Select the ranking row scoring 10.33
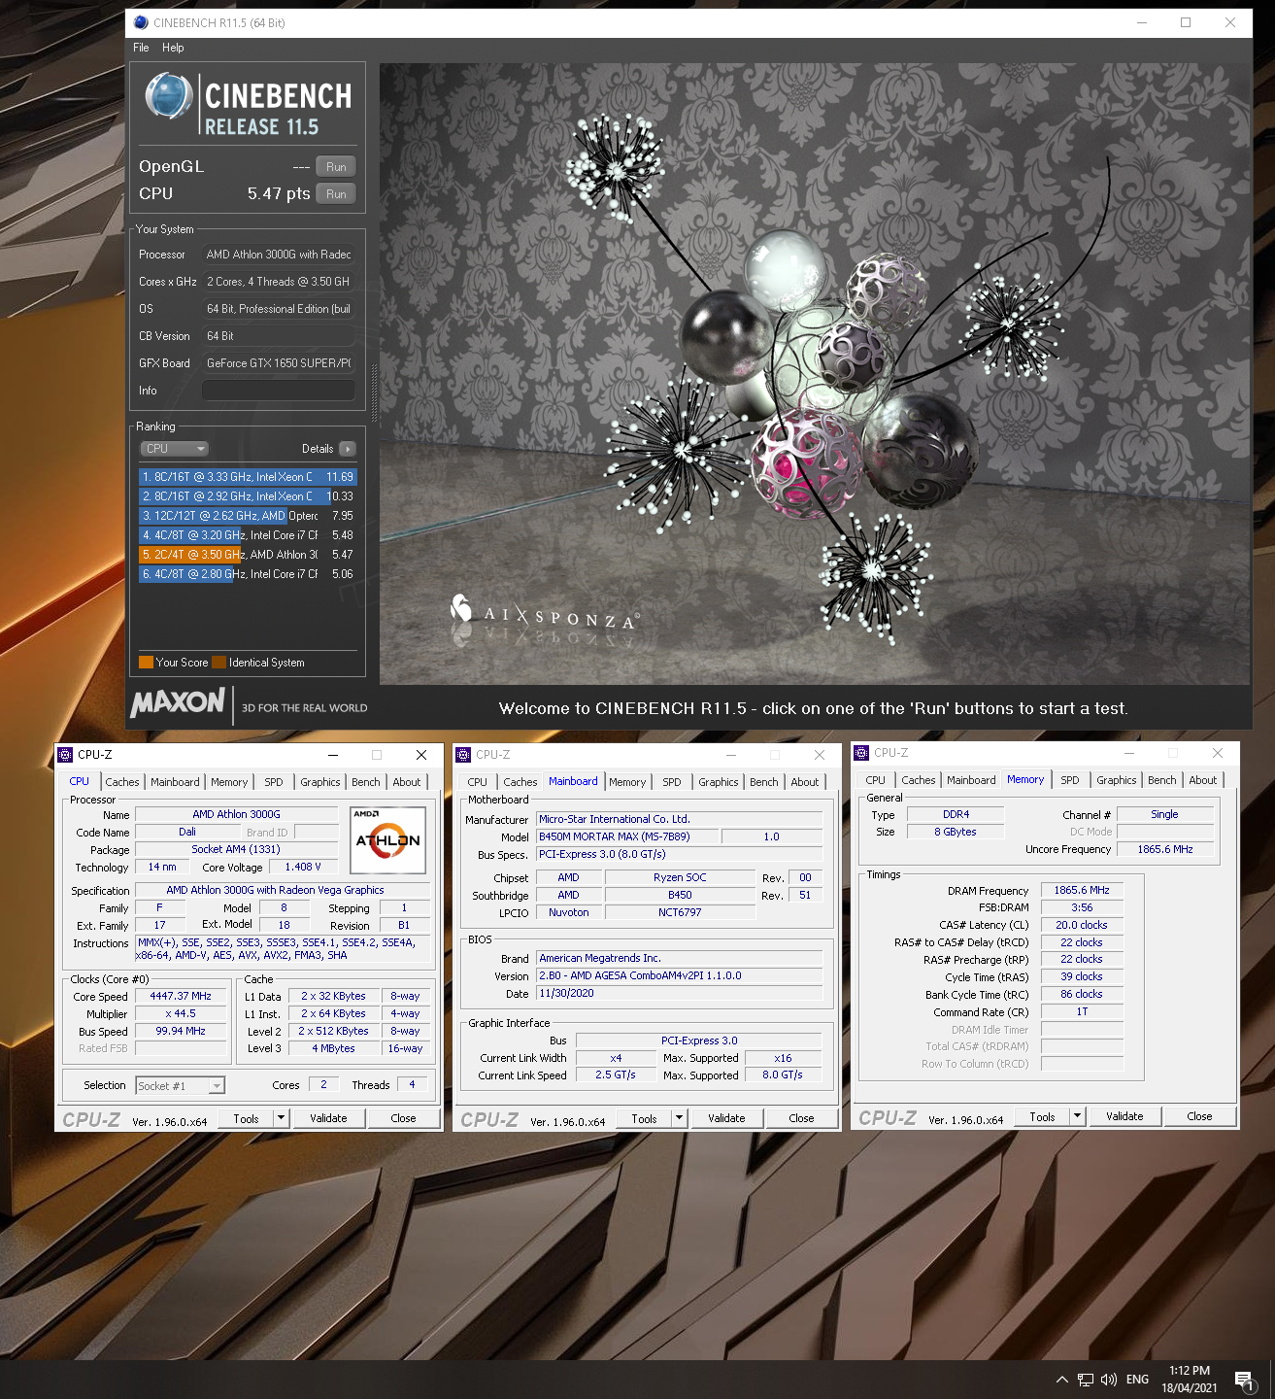Screen dimensions: 1275x1399 pyautogui.click(x=248, y=496)
